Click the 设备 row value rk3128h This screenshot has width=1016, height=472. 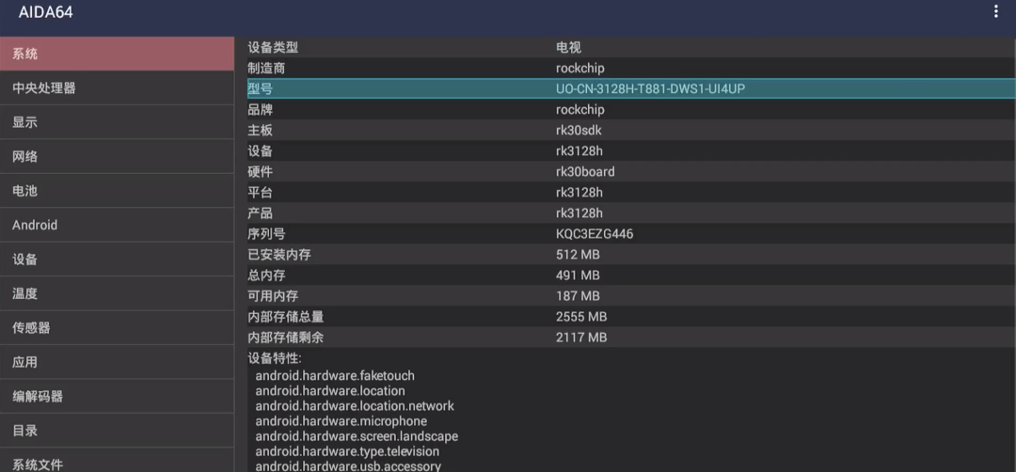[579, 150]
